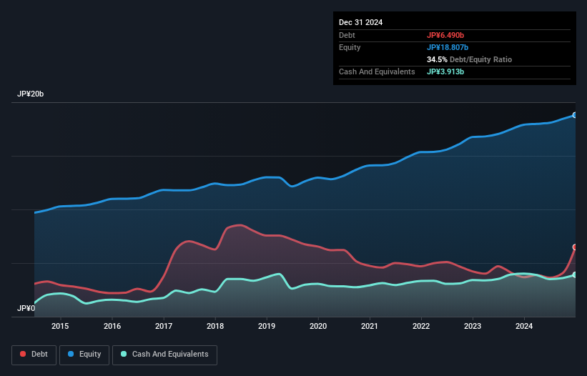Click the 2018 x-axis label
587x376 pixels.
(215, 326)
